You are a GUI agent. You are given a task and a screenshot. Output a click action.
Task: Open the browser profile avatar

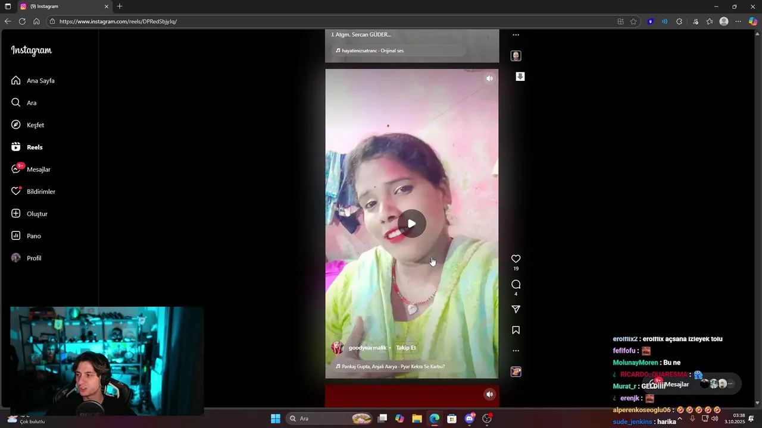(724, 21)
